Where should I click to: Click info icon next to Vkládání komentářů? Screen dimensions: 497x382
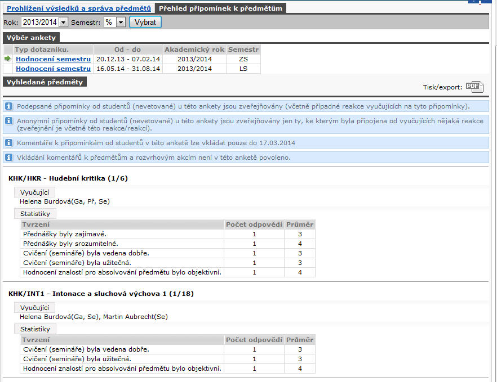click(x=9, y=158)
